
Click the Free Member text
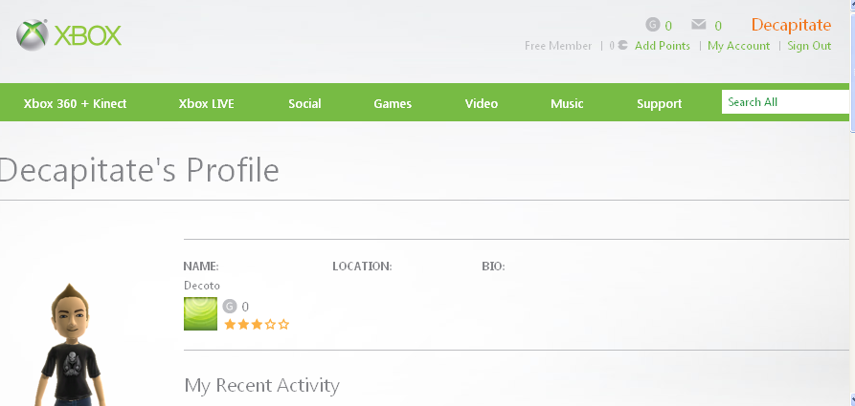pyautogui.click(x=558, y=46)
